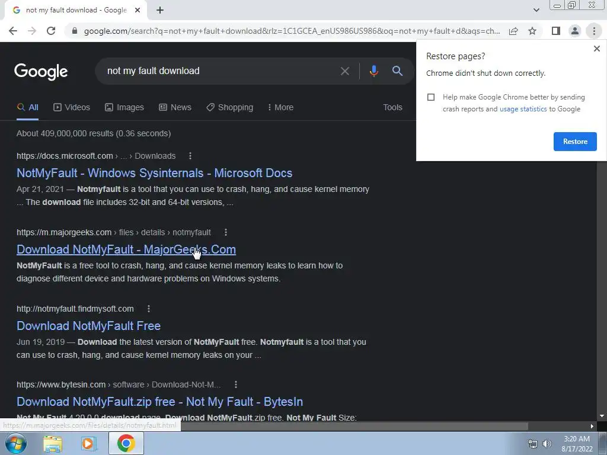Click the https://m.majorgeeks.com breadcrumb
The width and height of the screenshot is (607, 455).
point(64,232)
